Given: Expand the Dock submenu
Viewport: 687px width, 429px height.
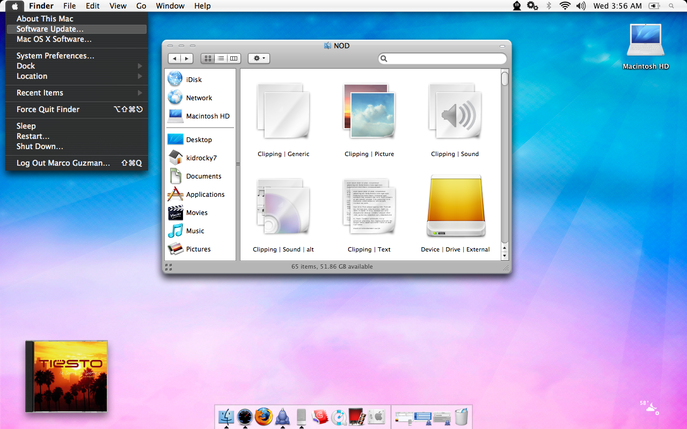Looking at the screenshot, I should tap(76, 66).
